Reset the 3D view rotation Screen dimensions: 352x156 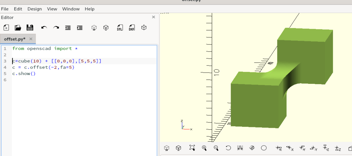click(x=228, y=148)
